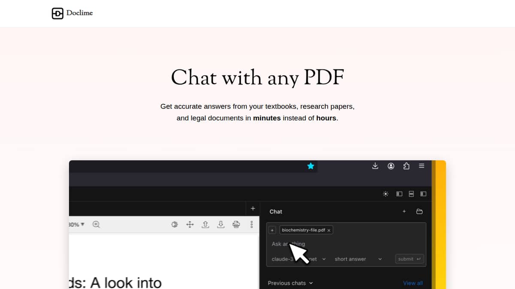515x289 pixels.
Task: Click the Chat with any PDF heading
Action: 257,78
